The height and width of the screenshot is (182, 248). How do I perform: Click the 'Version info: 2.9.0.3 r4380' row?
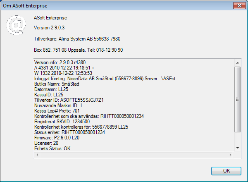(60, 62)
